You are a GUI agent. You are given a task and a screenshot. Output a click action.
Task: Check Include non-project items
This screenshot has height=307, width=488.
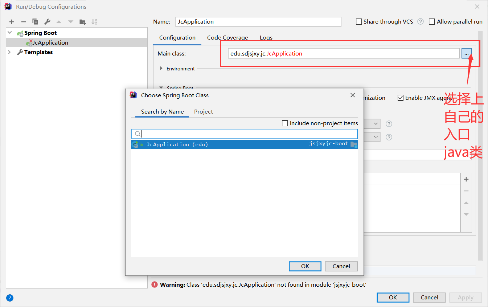click(x=285, y=123)
